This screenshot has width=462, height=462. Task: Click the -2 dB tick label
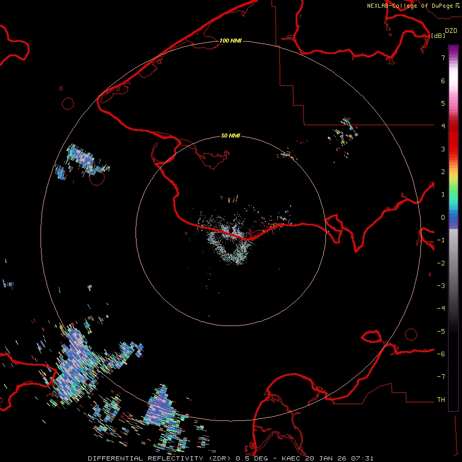click(441, 263)
